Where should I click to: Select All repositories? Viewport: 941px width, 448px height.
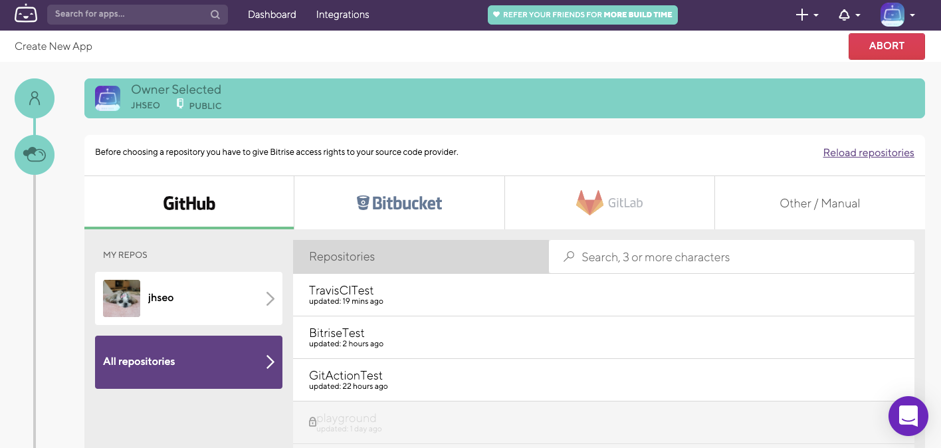click(x=189, y=362)
